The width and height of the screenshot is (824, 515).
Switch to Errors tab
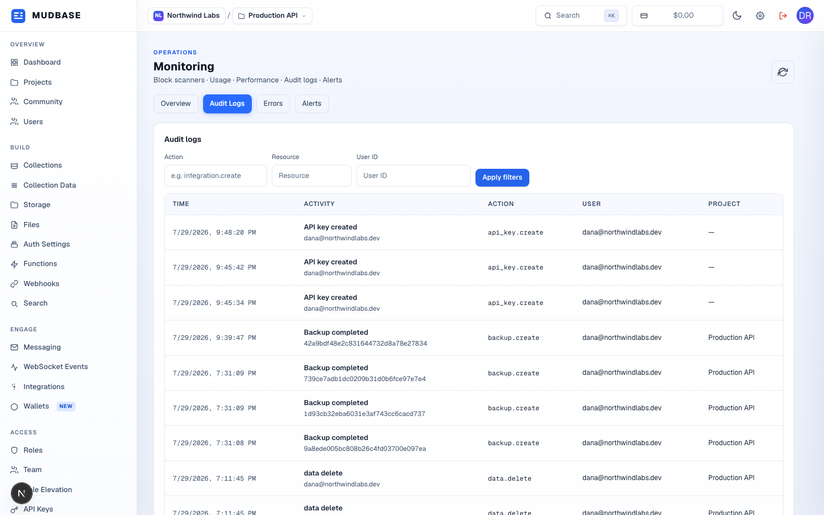pos(273,104)
